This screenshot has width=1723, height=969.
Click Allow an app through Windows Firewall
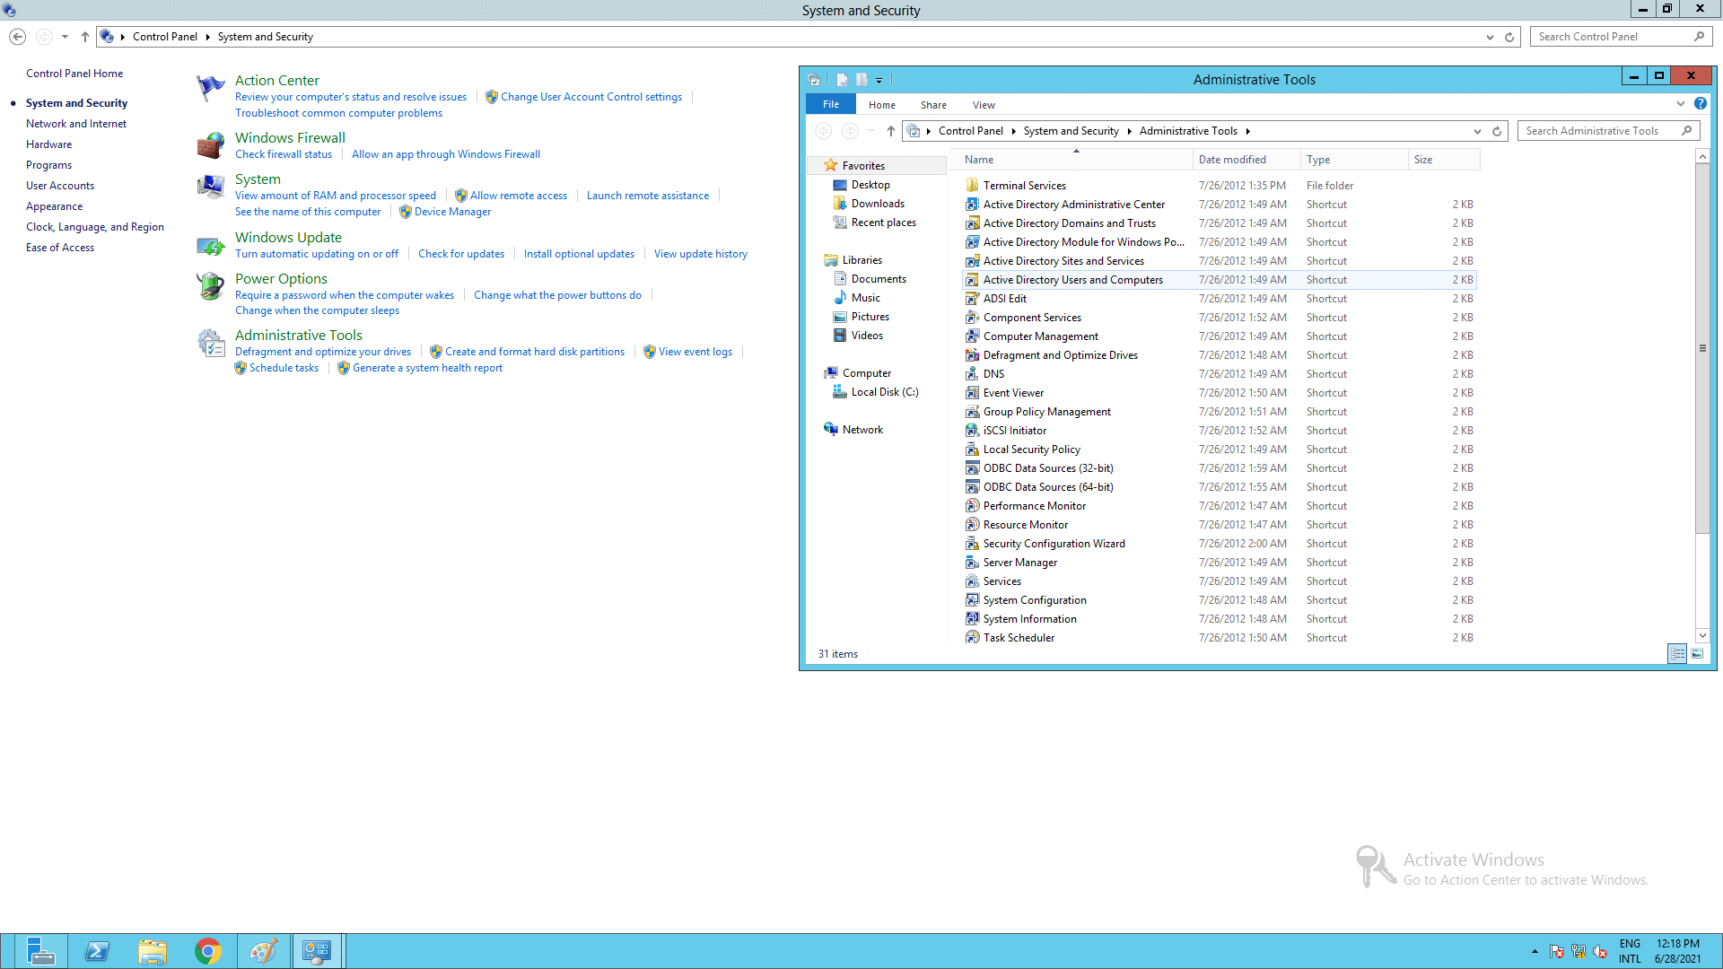pos(447,153)
